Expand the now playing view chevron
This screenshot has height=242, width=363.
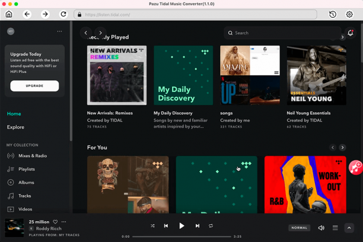coord(349,228)
